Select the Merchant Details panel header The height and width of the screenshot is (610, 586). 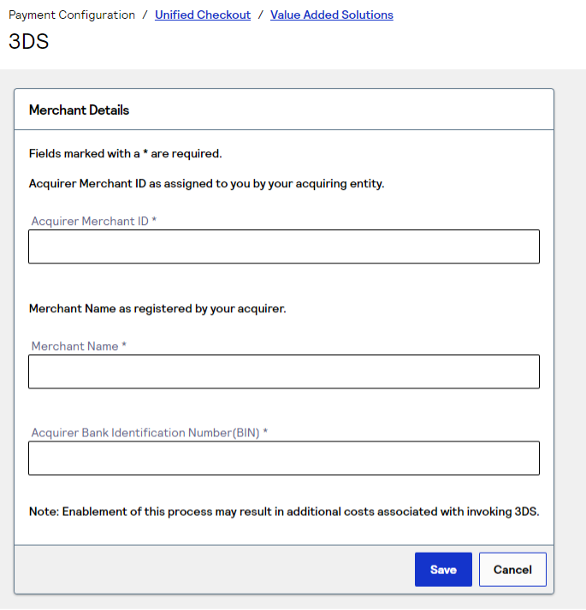point(80,110)
